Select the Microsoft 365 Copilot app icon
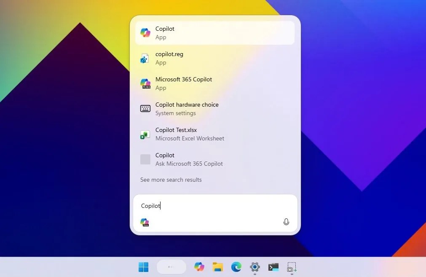 145,83
